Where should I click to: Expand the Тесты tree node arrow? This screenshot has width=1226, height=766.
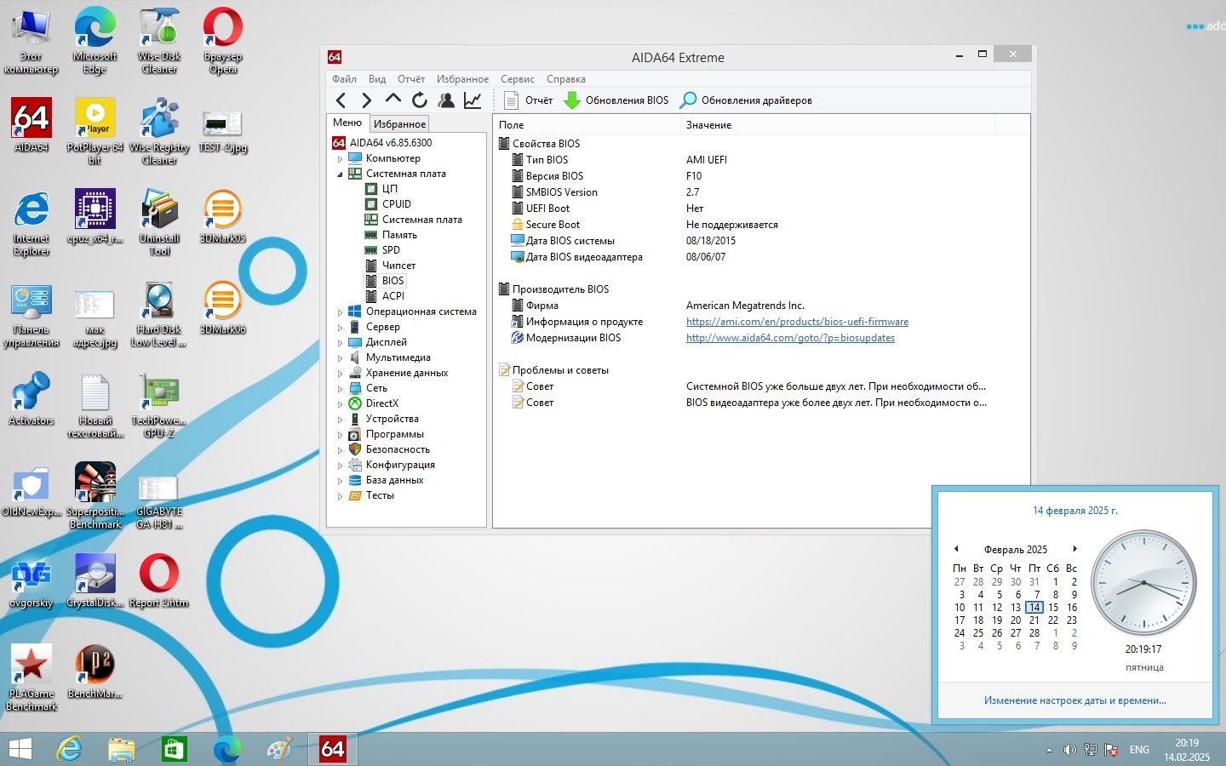coord(340,495)
